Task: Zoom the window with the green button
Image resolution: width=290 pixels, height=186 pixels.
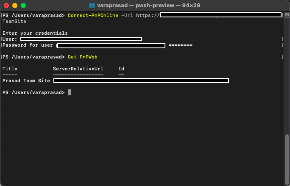Action: click(23, 6)
